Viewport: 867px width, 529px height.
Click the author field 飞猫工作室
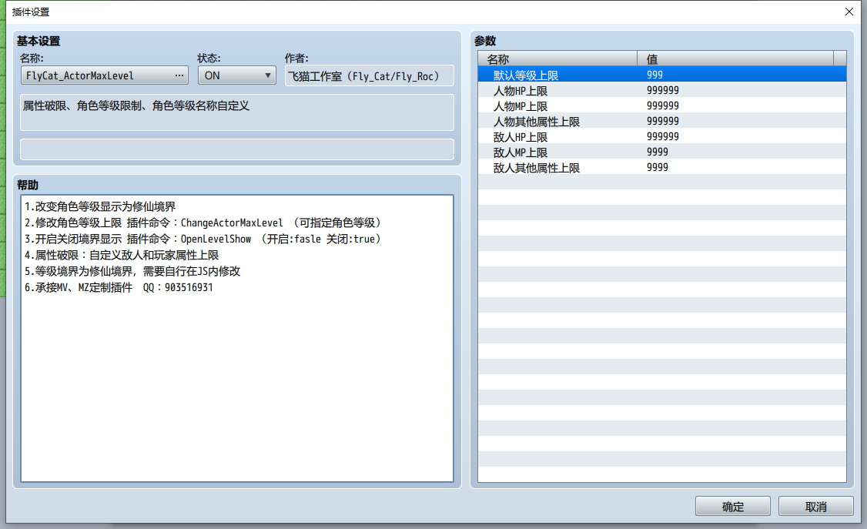(370, 75)
